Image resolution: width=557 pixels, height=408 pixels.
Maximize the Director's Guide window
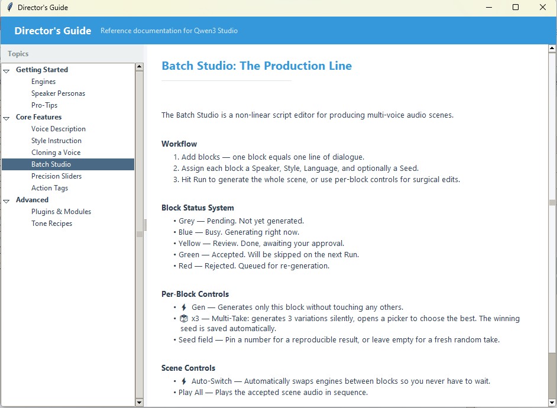(x=515, y=8)
